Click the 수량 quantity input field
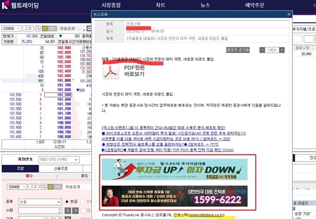Screen dimensions: 316x219 (40, 211)
